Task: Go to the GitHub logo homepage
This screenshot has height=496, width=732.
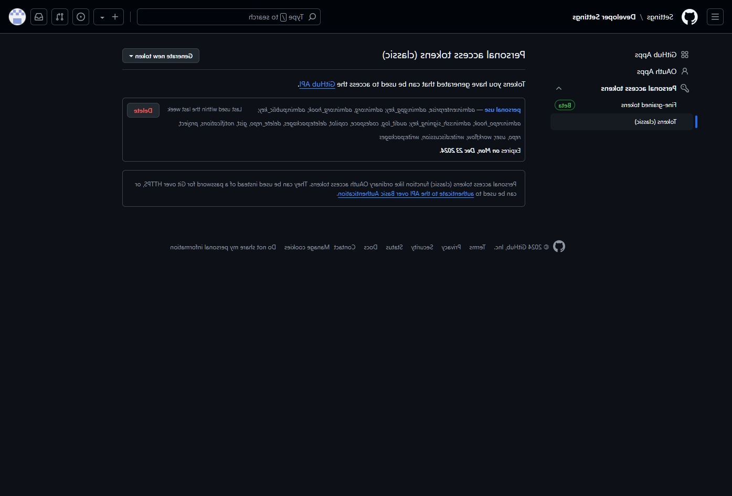Action: (x=689, y=17)
